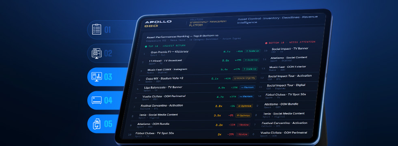Click the 4.9x return value
The width and height of the screenshot is (398, 146).
coord(221,88)
